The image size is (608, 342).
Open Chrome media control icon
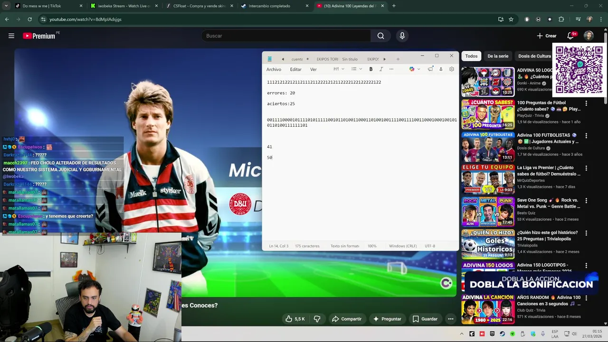[578, 19]
